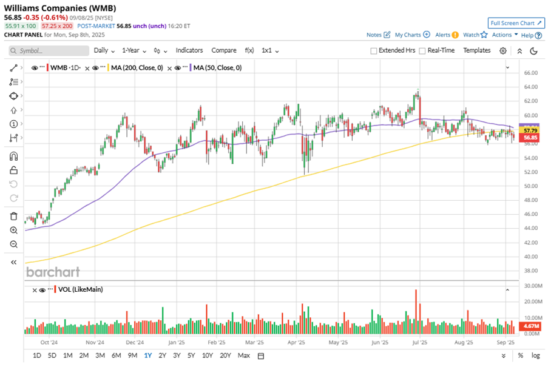Open the candlestick chart type dropdown
The height and width of the screenshot is (367, 548).
pos(160,51)
